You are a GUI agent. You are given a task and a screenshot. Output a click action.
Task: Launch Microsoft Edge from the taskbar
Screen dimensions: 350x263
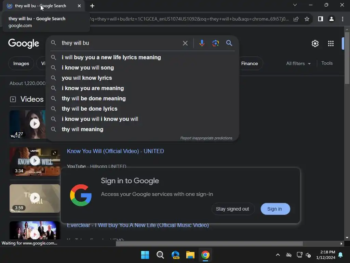[x=175, y=255]
